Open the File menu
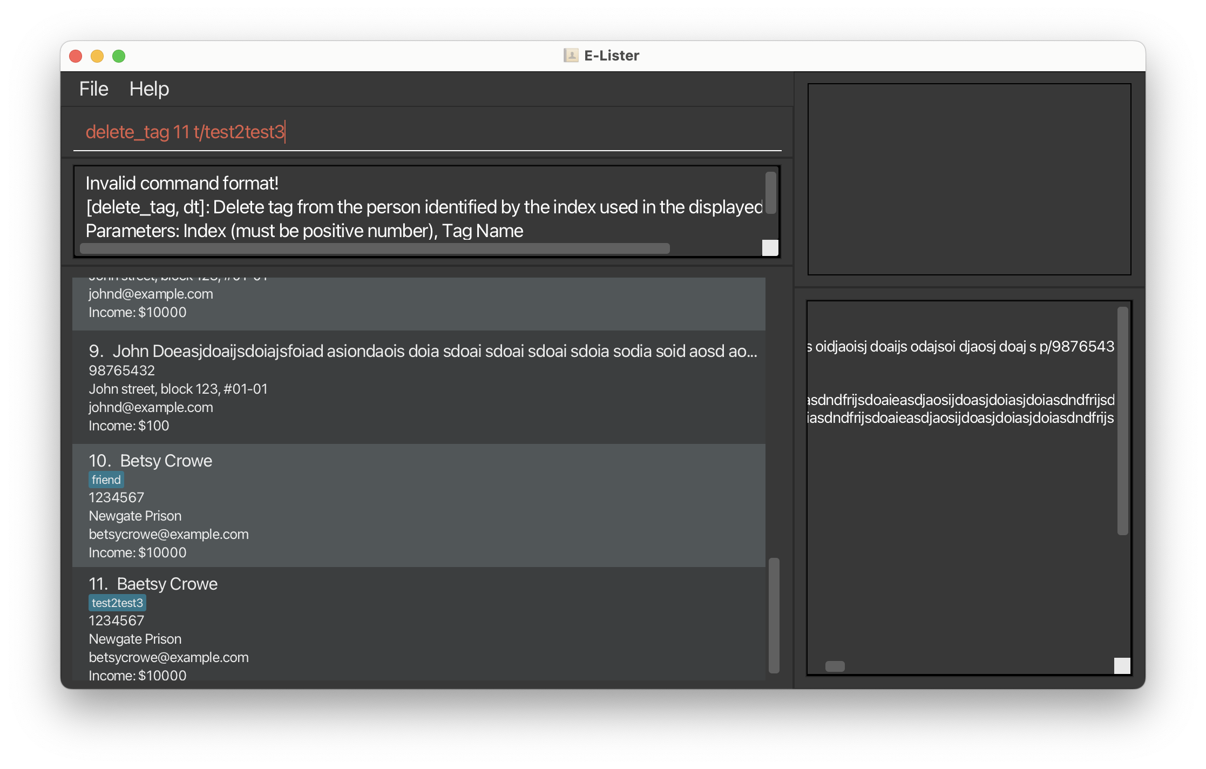The height and width of the screenshot is (769, 1206). 93,89
